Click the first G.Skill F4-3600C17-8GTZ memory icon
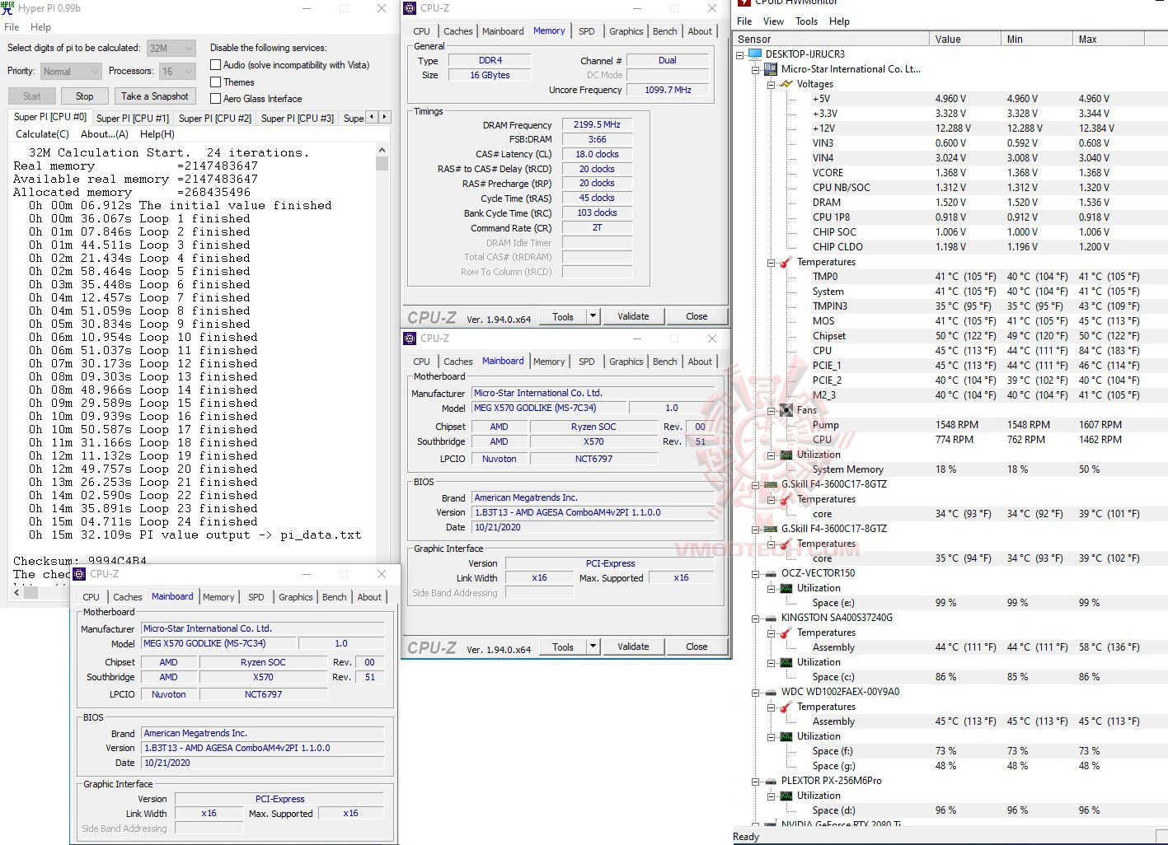This screenshot has height=845, width=1168. tap(770, 484)
